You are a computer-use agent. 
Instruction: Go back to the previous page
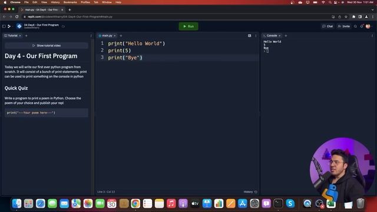click(4, 16)
